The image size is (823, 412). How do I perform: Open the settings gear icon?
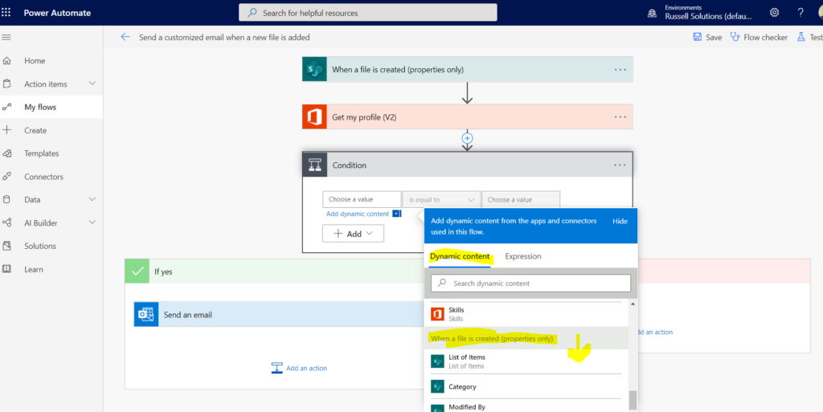tap(774, 13)
